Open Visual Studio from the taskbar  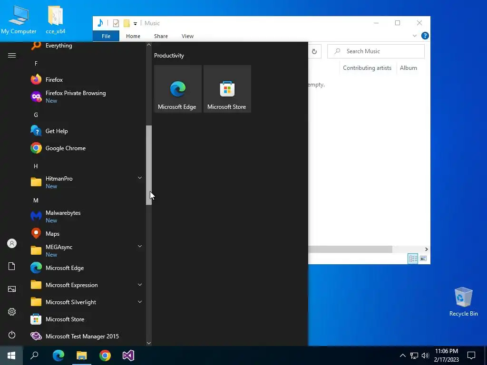(128, 355)
